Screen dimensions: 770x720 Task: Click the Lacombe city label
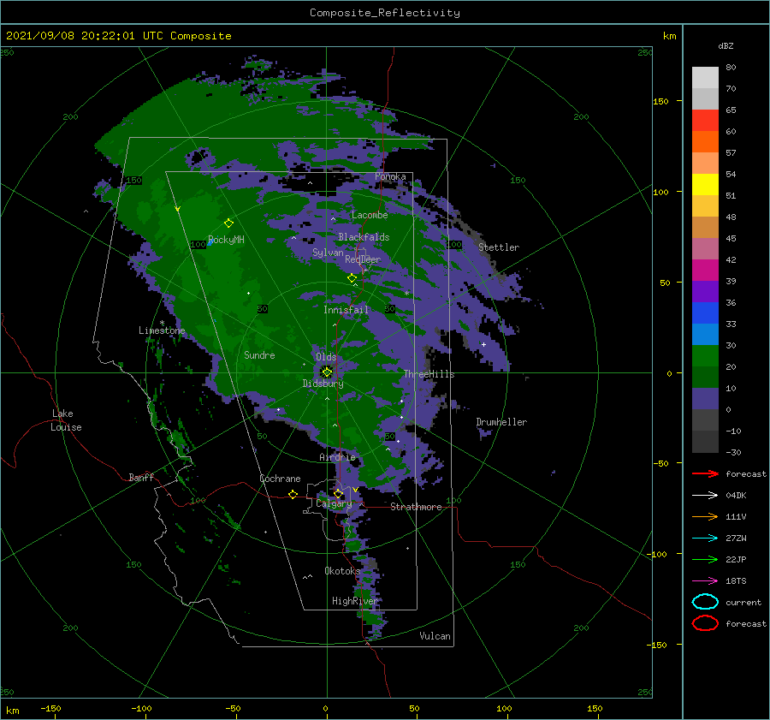tap(370, 215)
